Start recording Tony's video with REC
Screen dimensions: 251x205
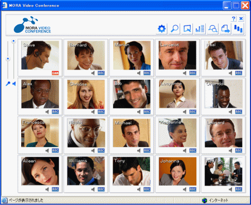pyautogui.click(x=147, y=189)
